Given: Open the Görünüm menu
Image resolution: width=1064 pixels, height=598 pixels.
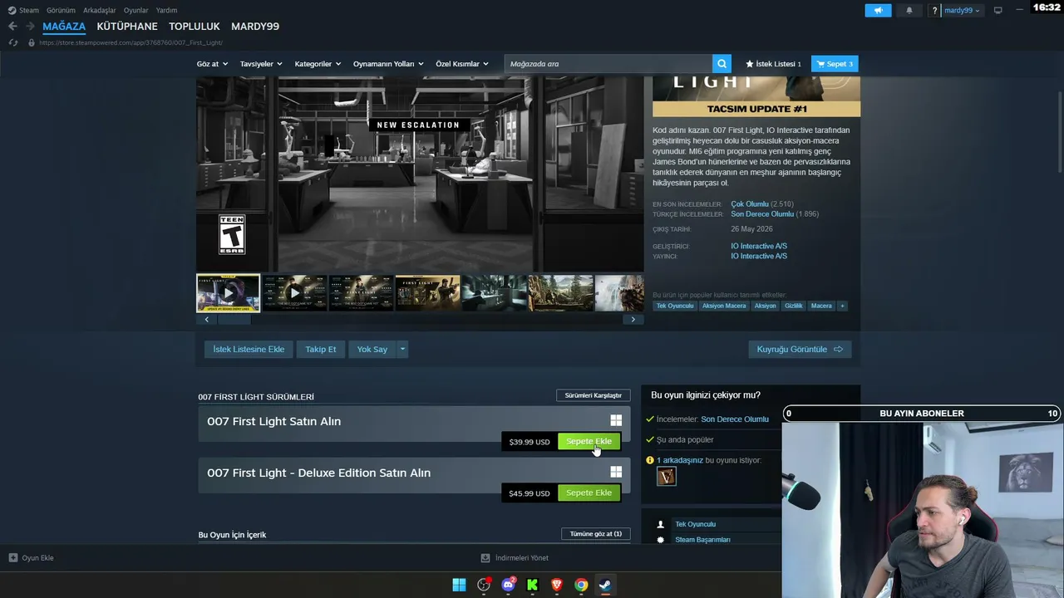Looking at the screenshot, I should pos(61,11).
